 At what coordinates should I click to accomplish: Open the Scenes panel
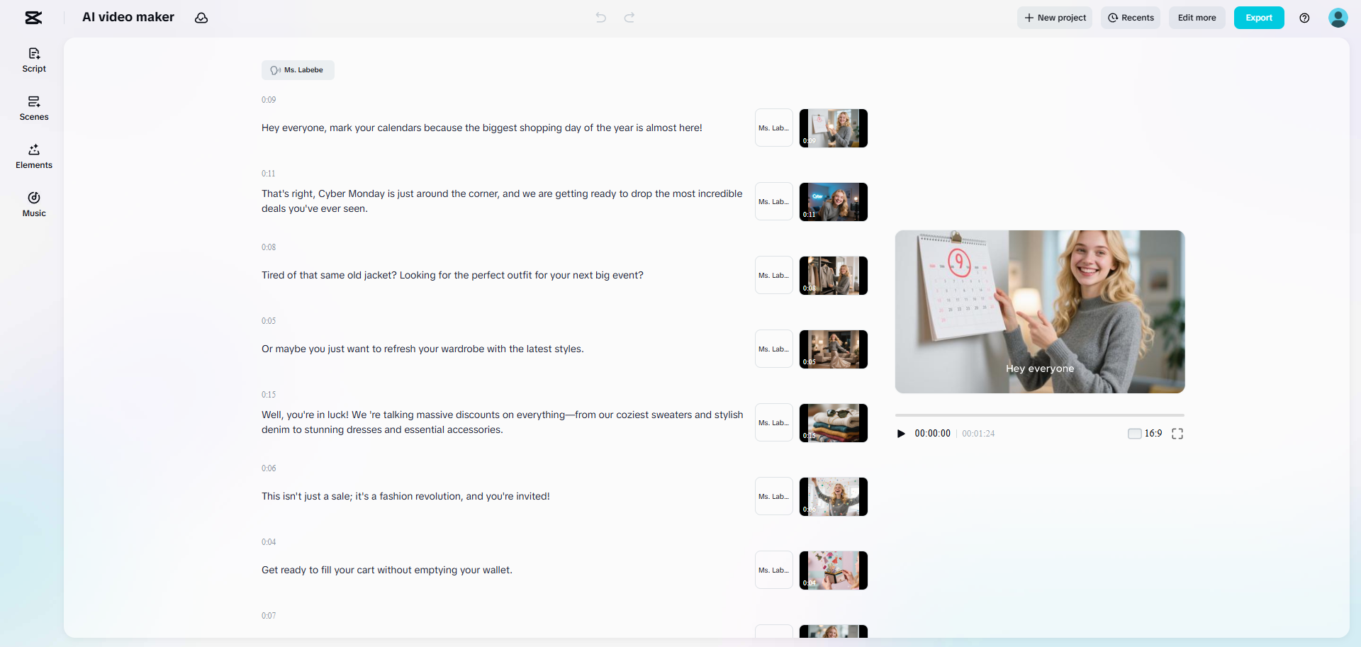(34, 108)
